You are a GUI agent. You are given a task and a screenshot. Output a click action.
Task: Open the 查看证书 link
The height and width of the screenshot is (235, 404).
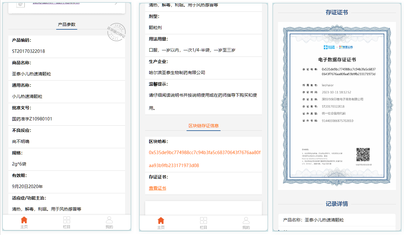pyautogui.click(x=158, y=188)
